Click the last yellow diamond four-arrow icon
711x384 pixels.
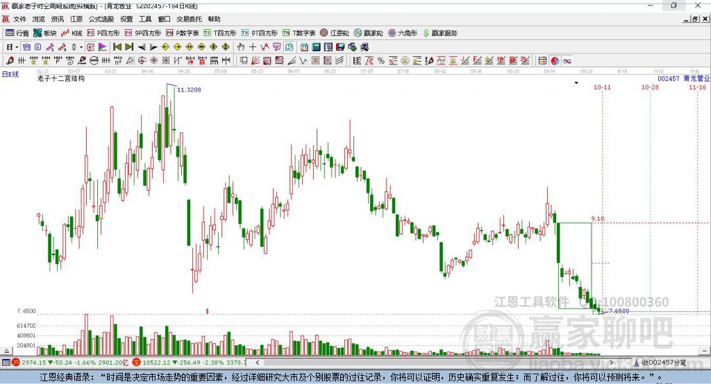[226, 47]
